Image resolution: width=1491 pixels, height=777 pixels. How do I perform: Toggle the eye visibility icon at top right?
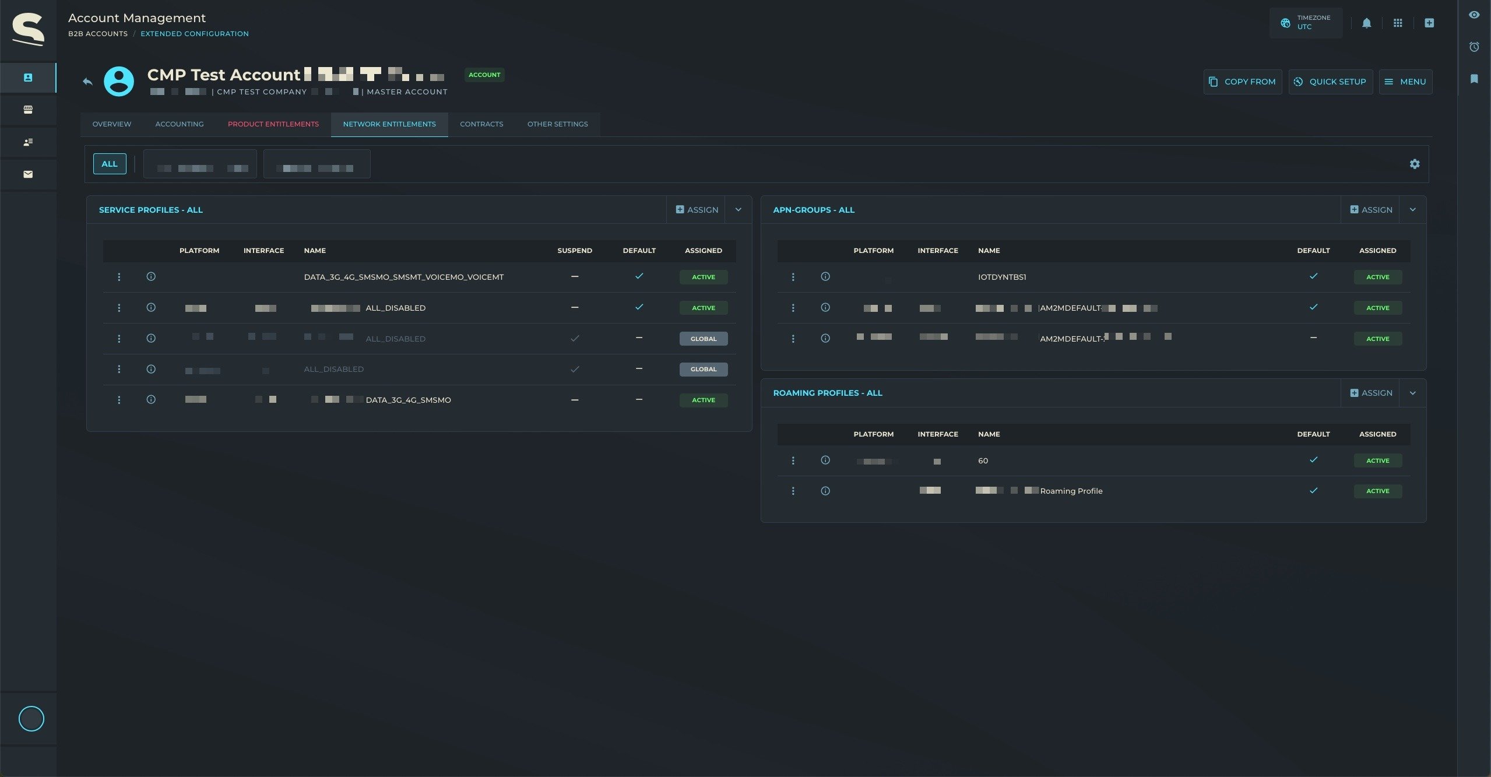pyautogui.click(x=1474, y=15)
